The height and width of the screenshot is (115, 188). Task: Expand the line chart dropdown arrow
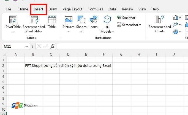180,25
